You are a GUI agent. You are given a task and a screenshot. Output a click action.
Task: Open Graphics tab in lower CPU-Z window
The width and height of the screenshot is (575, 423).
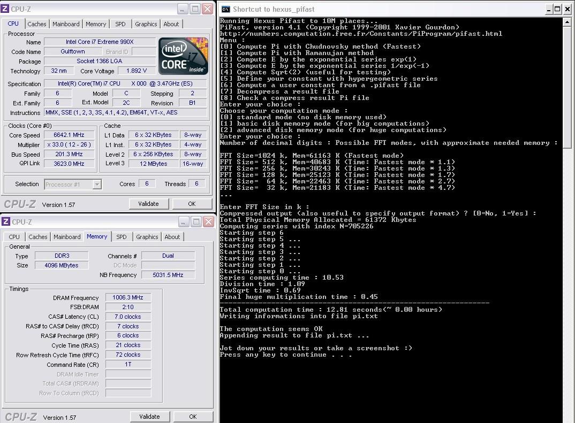[x=147, y=237]
